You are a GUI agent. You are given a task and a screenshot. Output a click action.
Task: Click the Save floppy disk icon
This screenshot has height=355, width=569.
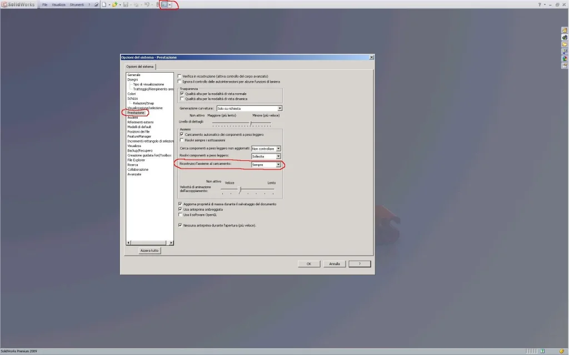126,4
